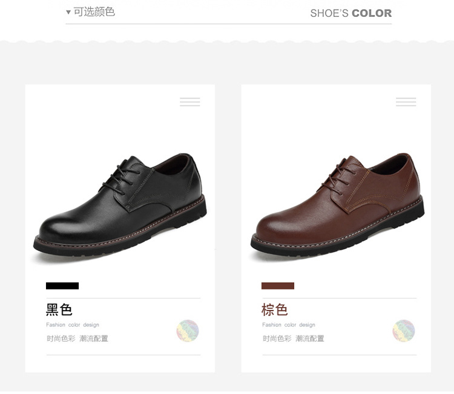
Task: Click the rainbow circle icon under 黑色
Action: [188, 331]
